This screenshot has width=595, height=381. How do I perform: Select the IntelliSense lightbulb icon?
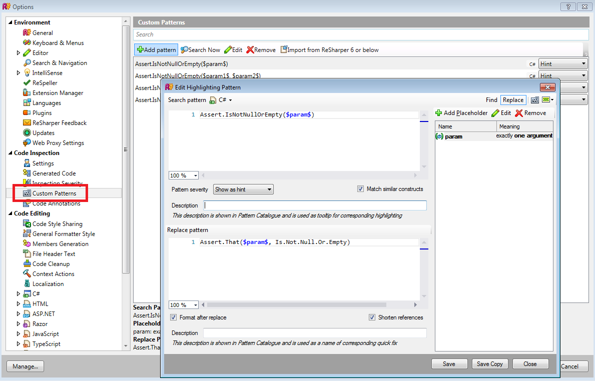[x=27, y=72]
